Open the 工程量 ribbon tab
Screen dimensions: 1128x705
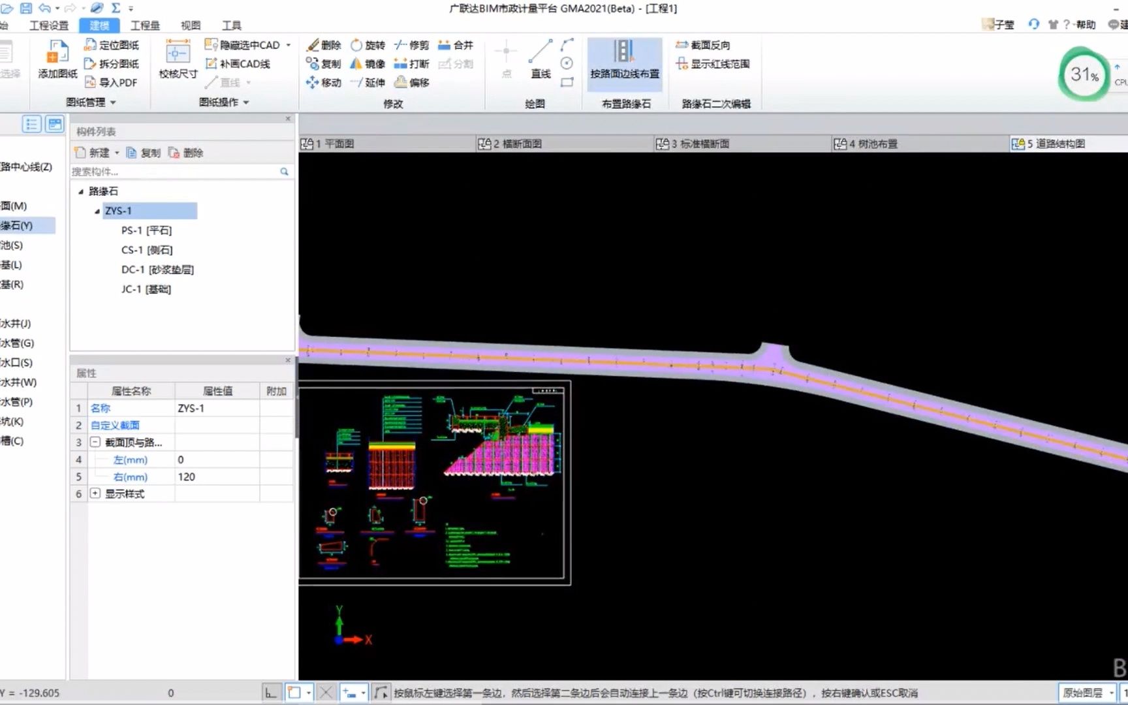click(x=145, y=25)
